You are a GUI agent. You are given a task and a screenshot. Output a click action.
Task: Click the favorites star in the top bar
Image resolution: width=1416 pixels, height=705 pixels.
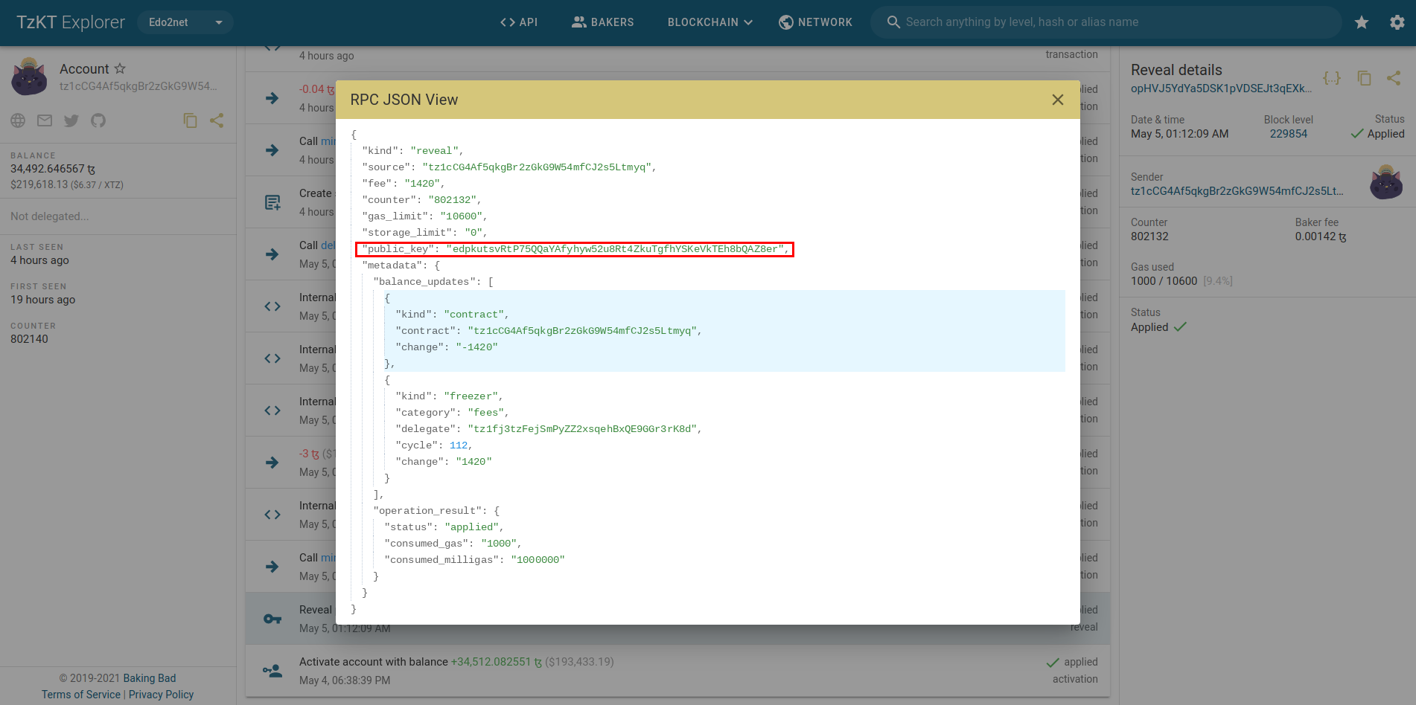(x=1362, y=22)
